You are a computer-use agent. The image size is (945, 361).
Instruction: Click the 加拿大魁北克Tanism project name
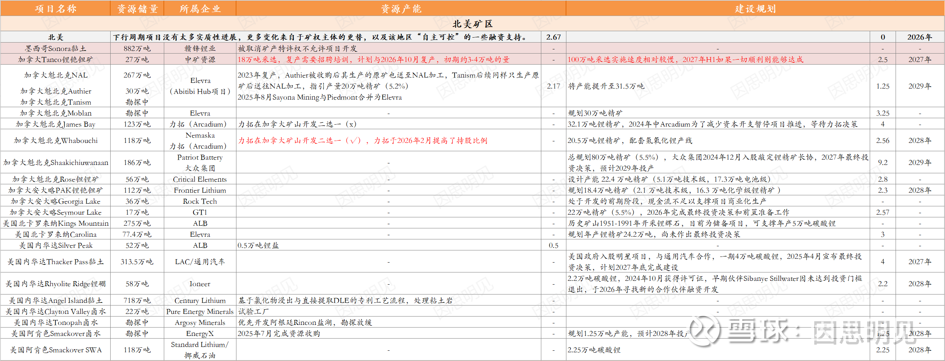tap(56, 102)
